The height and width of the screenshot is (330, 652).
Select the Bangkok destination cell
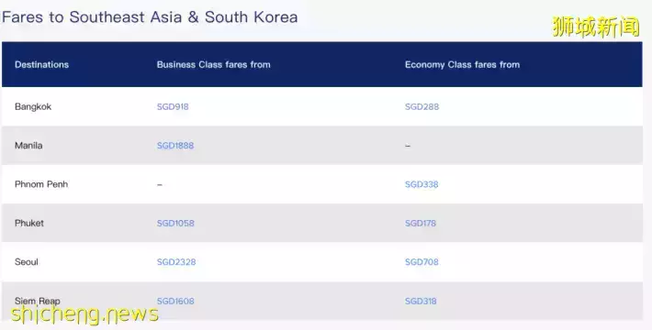pos(33,106)
